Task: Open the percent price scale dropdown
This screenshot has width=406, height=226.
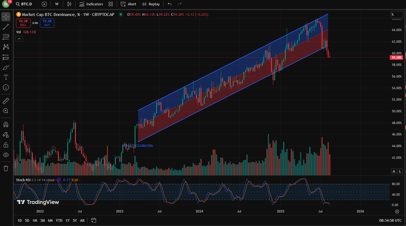Action: click(x=397, y=15)
